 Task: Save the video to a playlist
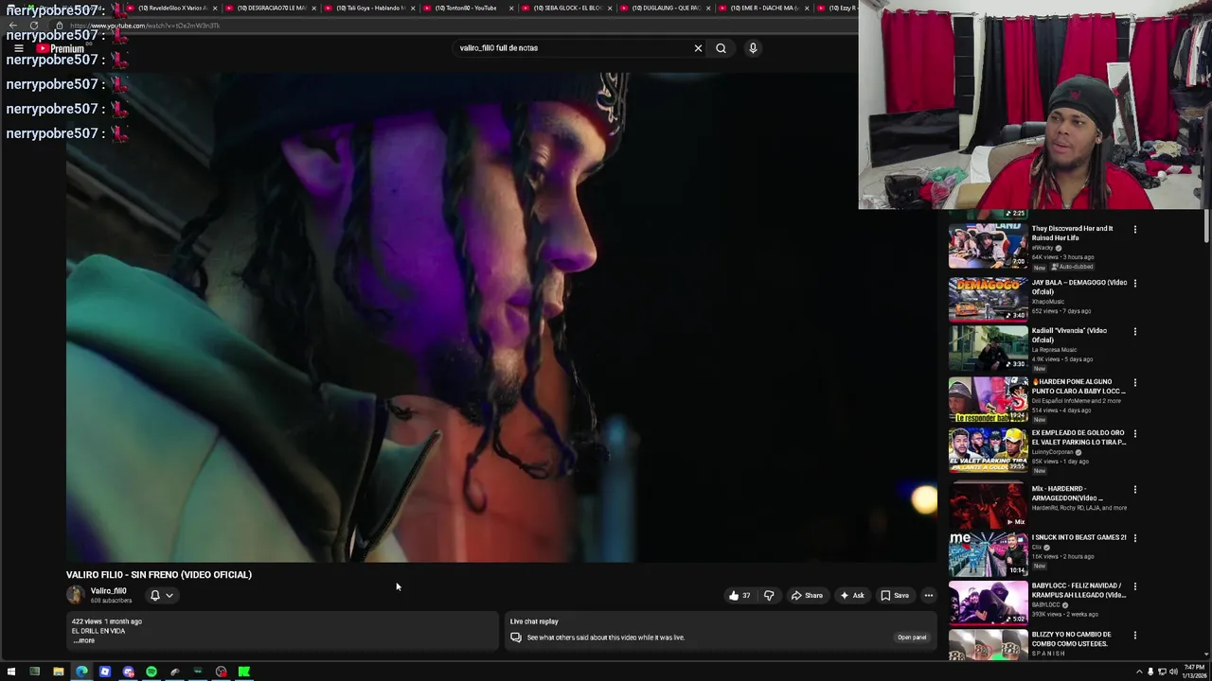[x=894, y=596]
